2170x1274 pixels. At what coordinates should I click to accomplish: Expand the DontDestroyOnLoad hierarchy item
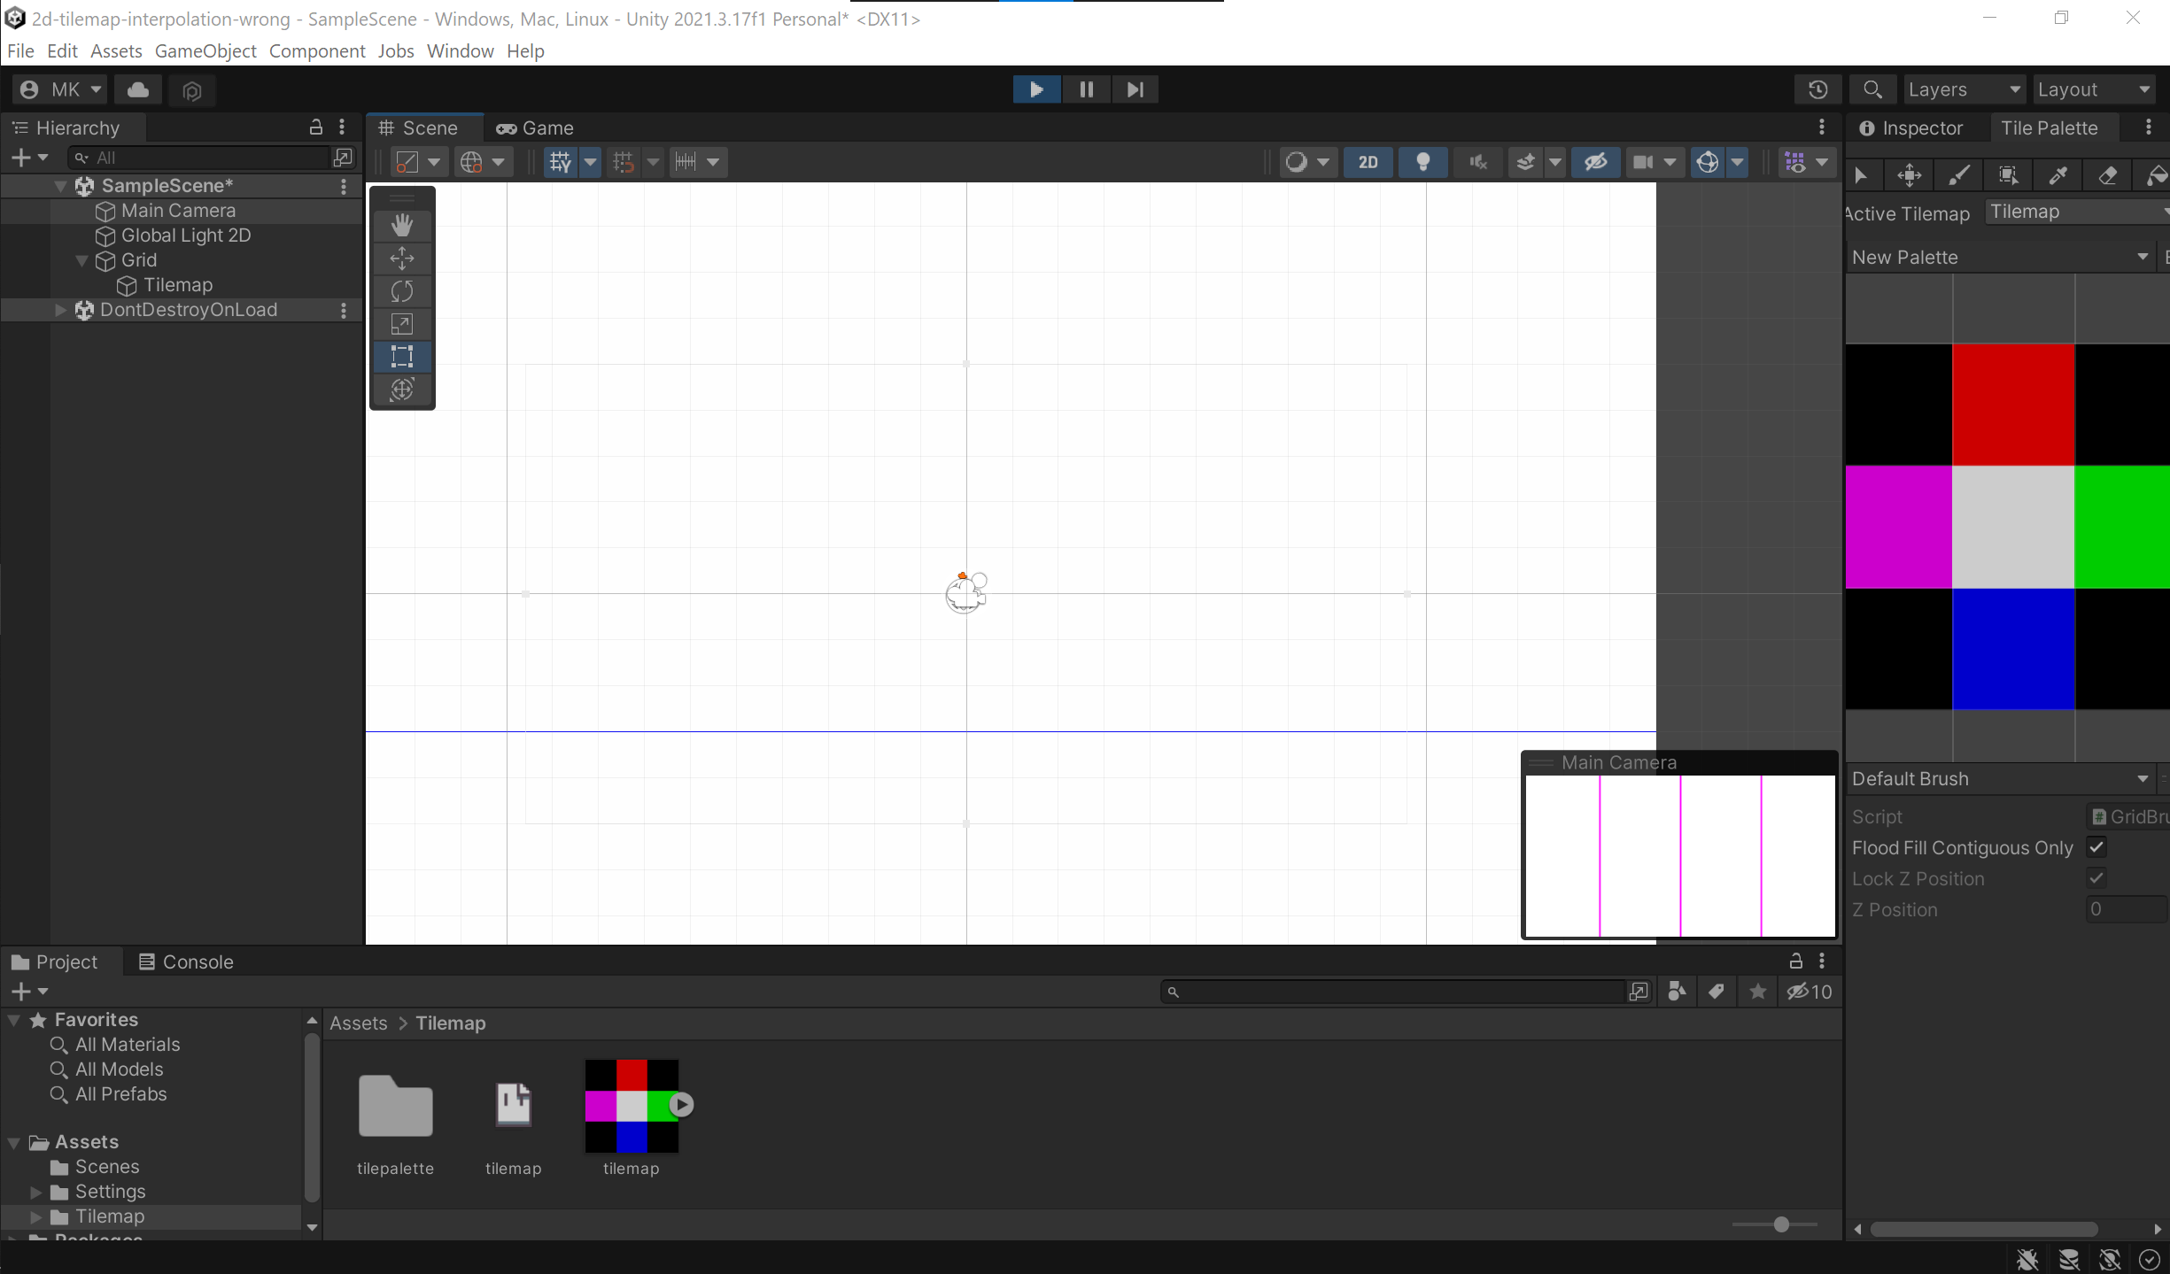(x=60, y=310)
